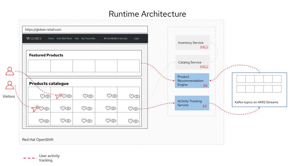Toggle eye icon of fifth product, bottom catalogue row
This screenshot has width=295, height=166.
136,121
